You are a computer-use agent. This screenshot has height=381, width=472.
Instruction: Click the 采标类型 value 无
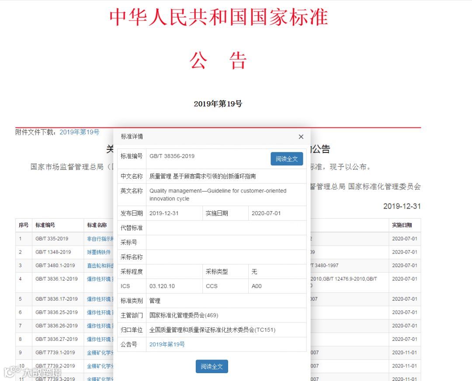coord(254,271)
